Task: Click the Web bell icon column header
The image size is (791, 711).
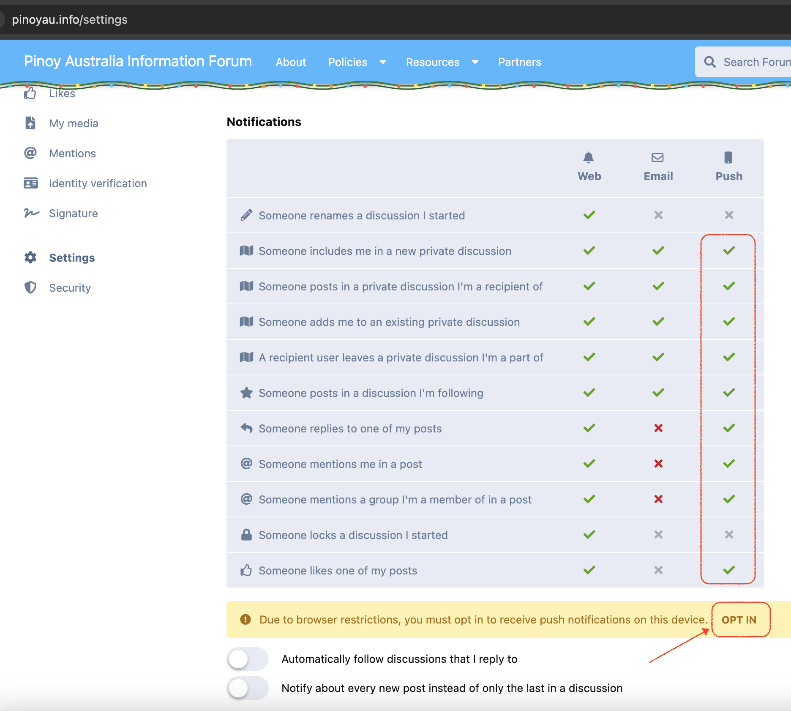Action: point(589,158)
